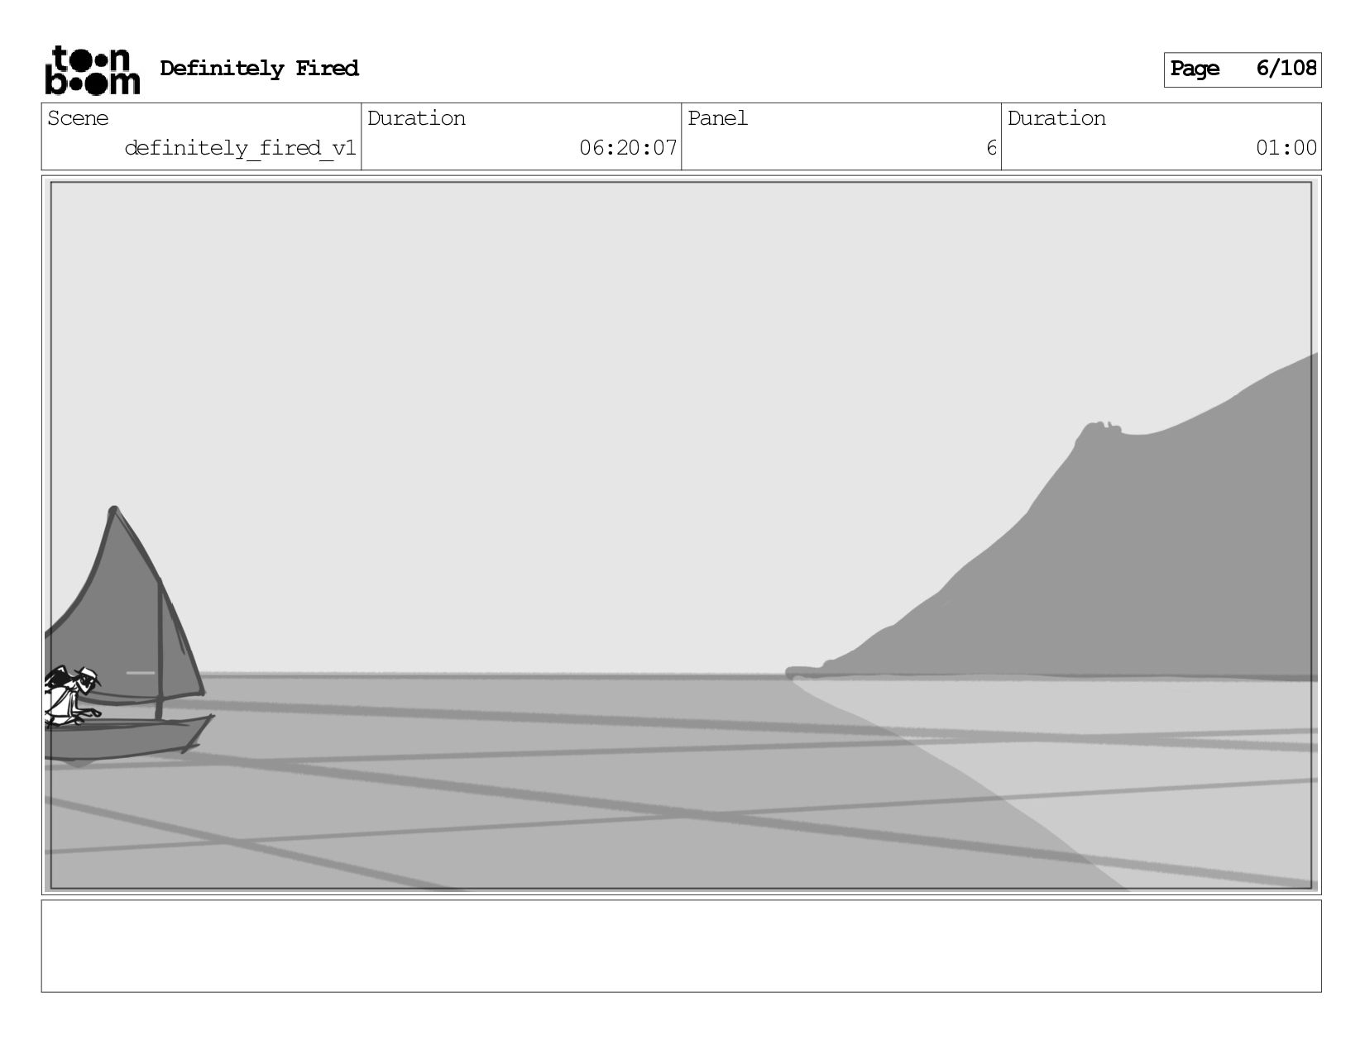Click the scene duration value '06:20:07'
Screen dimensions: 1365x1054
pyautogui.click(x=628, y=148)
